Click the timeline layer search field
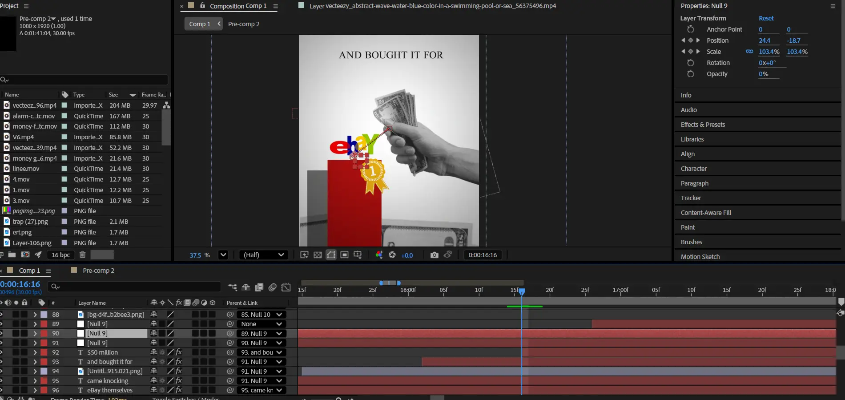Viewport: 845px width, 400px height. 136,287
